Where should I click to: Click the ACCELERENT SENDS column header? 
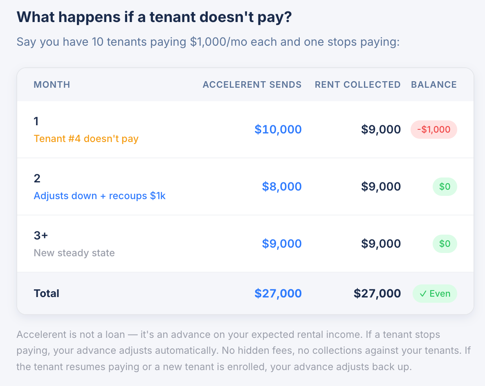pyautogui.click(x=252, y=84)
